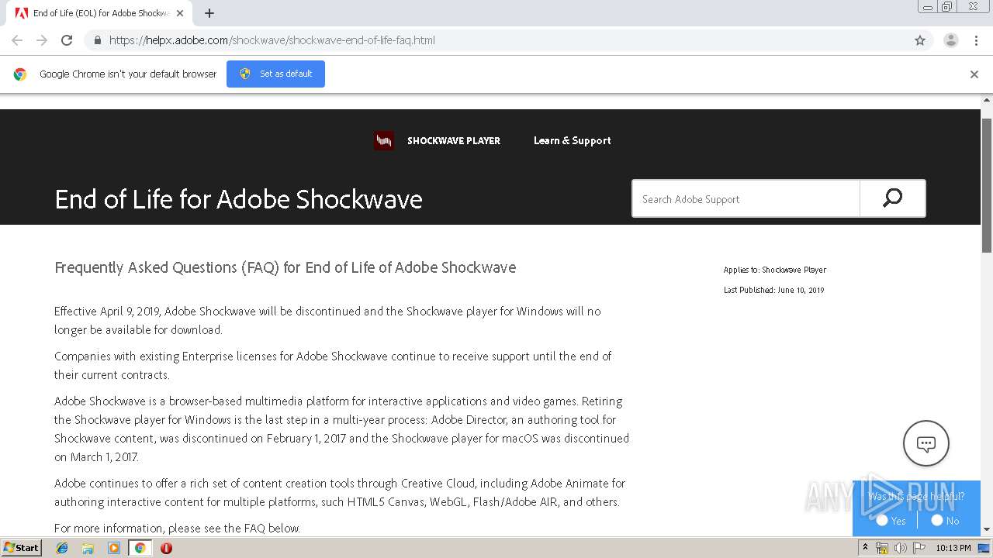993x558 pixels.
Task: Click the vertical scrollbar thumb
Action: click(x=987, y=186)
